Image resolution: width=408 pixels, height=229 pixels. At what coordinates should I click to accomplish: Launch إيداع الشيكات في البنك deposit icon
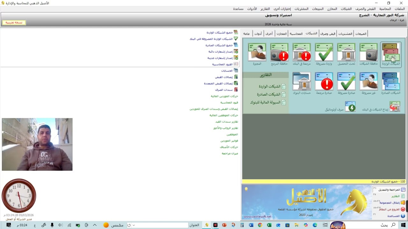pyautogui.click(x=395, y=107)
